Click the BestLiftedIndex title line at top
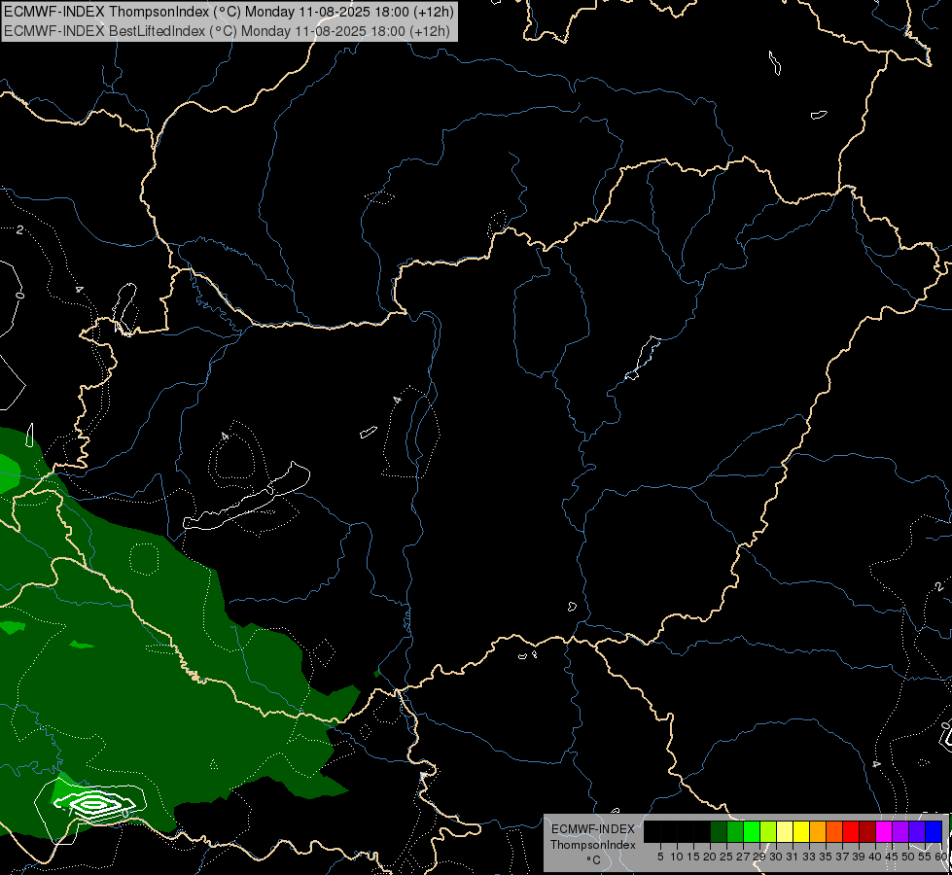This screenshot has width=952, height=875. click(227, 31)
